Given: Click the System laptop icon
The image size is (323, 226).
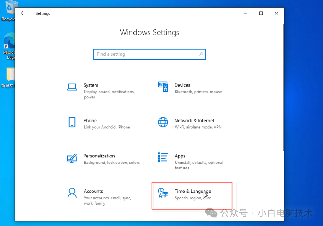Looking at the screenshot, I should click(x=72, y=87).
